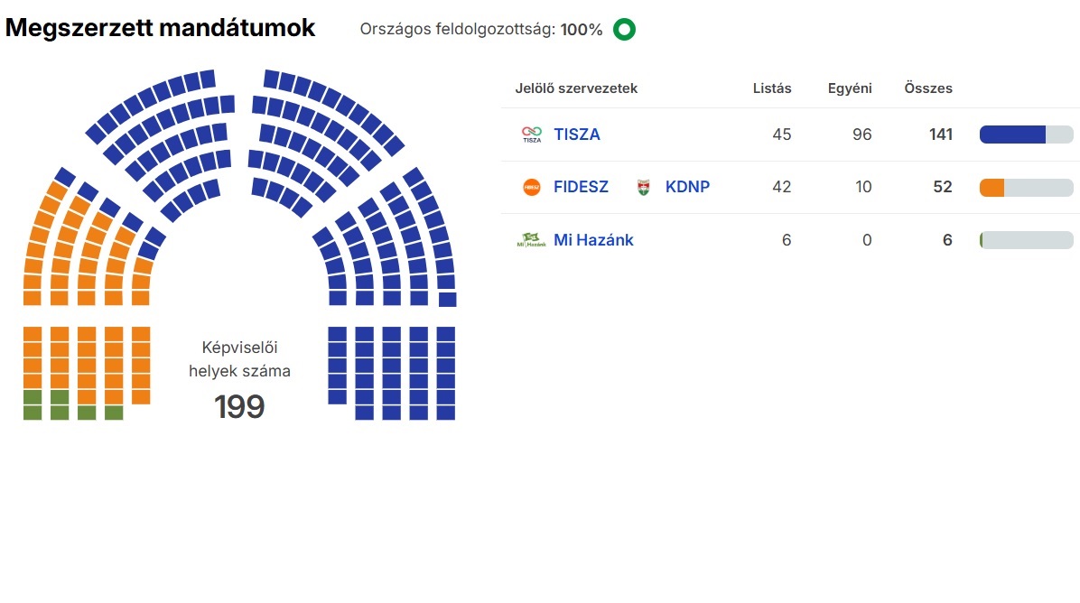Click the TISZA blue seat-share bar
This screenshot has width=1080, height=603.
click(x=1012, y=135)
